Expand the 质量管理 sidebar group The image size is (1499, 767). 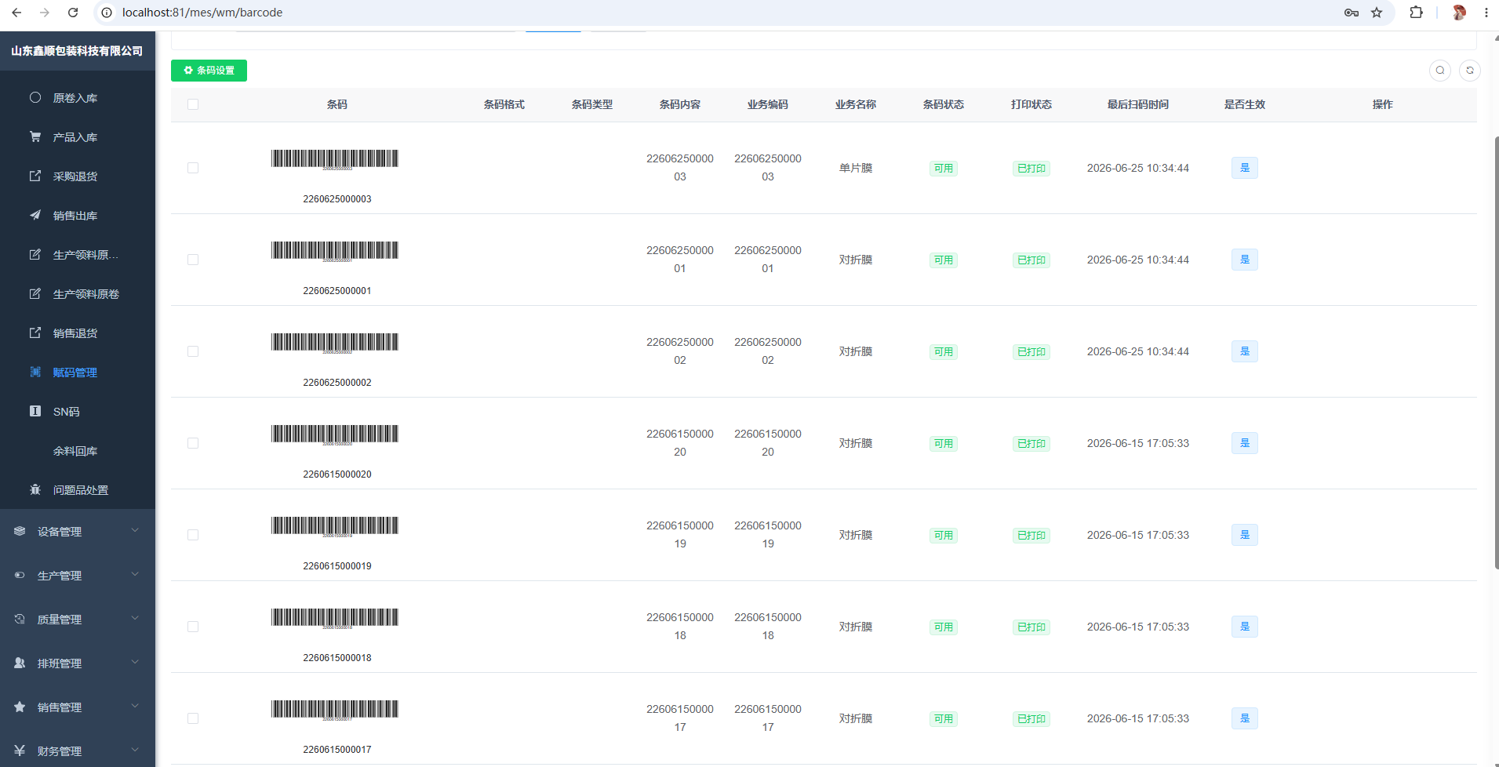click(78, 620)
